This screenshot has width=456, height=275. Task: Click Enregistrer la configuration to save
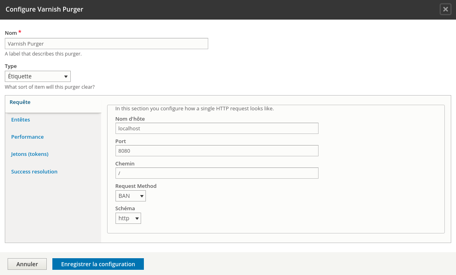pyautogui.click(x=98, y=264)
